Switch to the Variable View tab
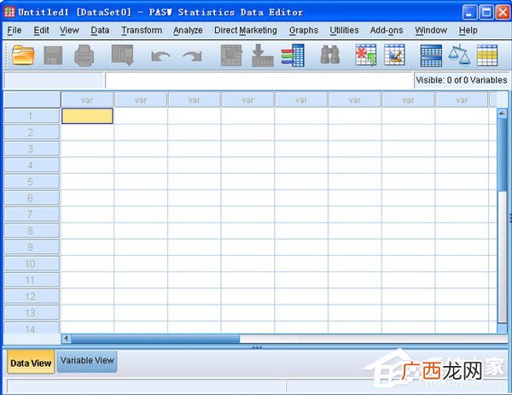This screenshot has width=512, height=395. tap(87, 361)
